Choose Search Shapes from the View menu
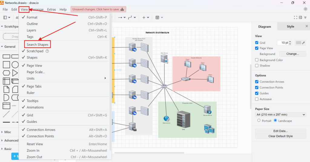310x162 pixels. 37,45
